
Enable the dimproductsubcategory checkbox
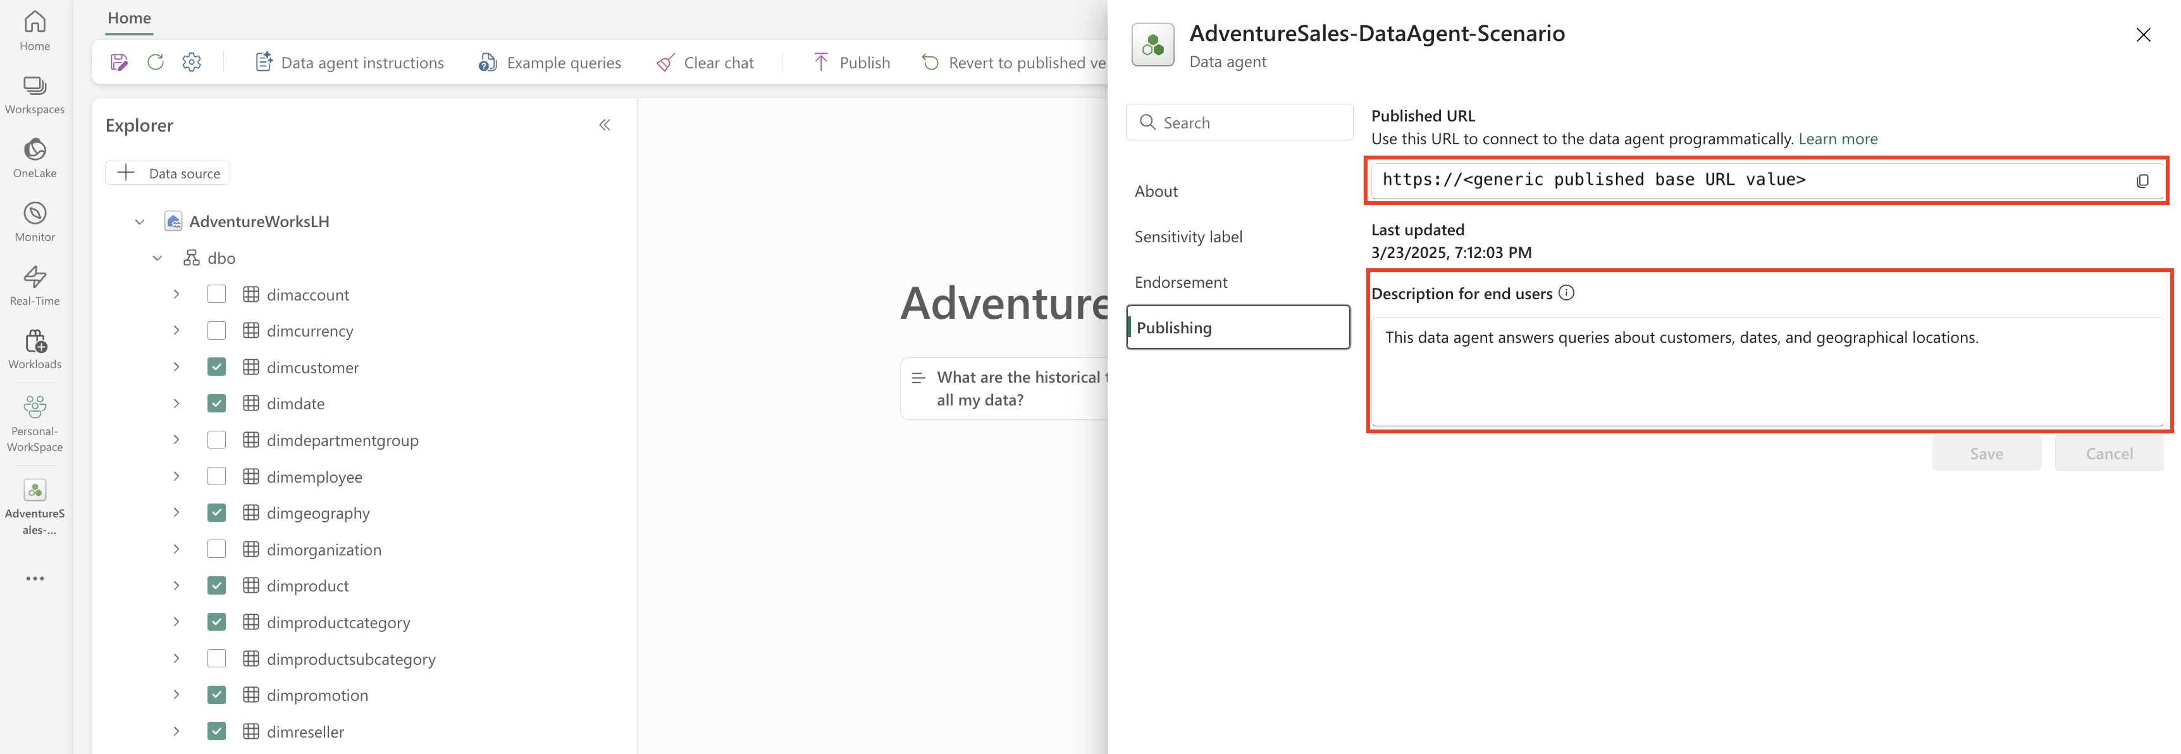(x=217, y=658)
